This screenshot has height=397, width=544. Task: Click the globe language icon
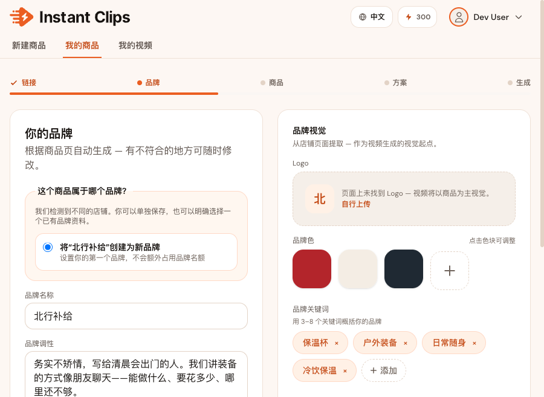363,17
